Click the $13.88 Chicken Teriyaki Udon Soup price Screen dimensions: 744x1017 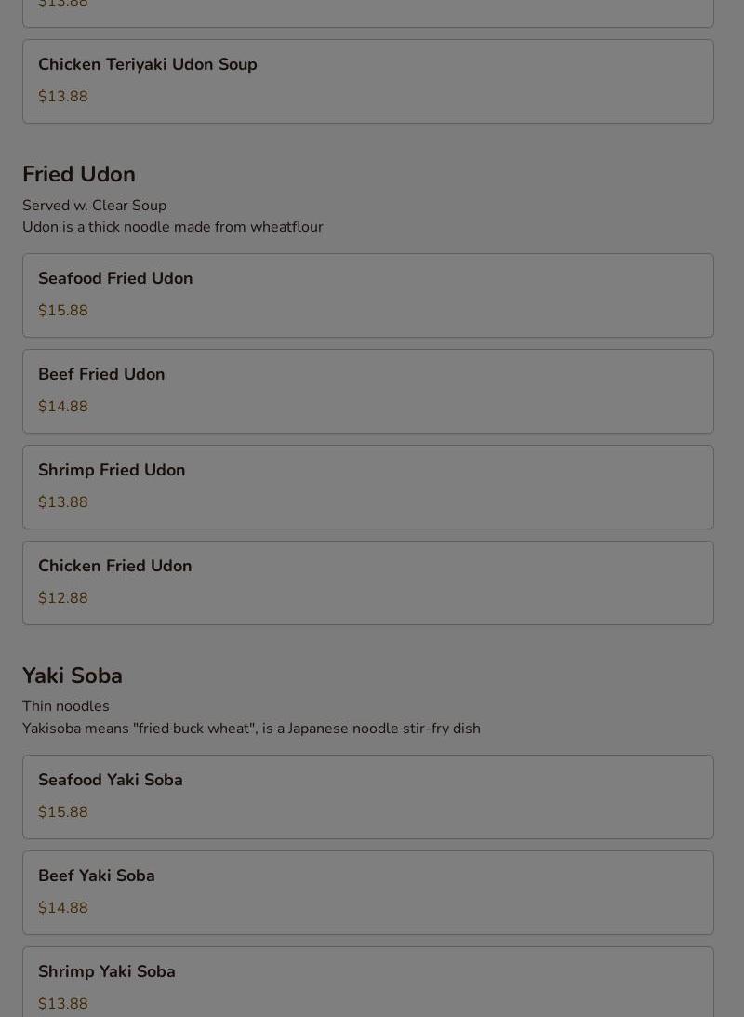pos(63,97)
